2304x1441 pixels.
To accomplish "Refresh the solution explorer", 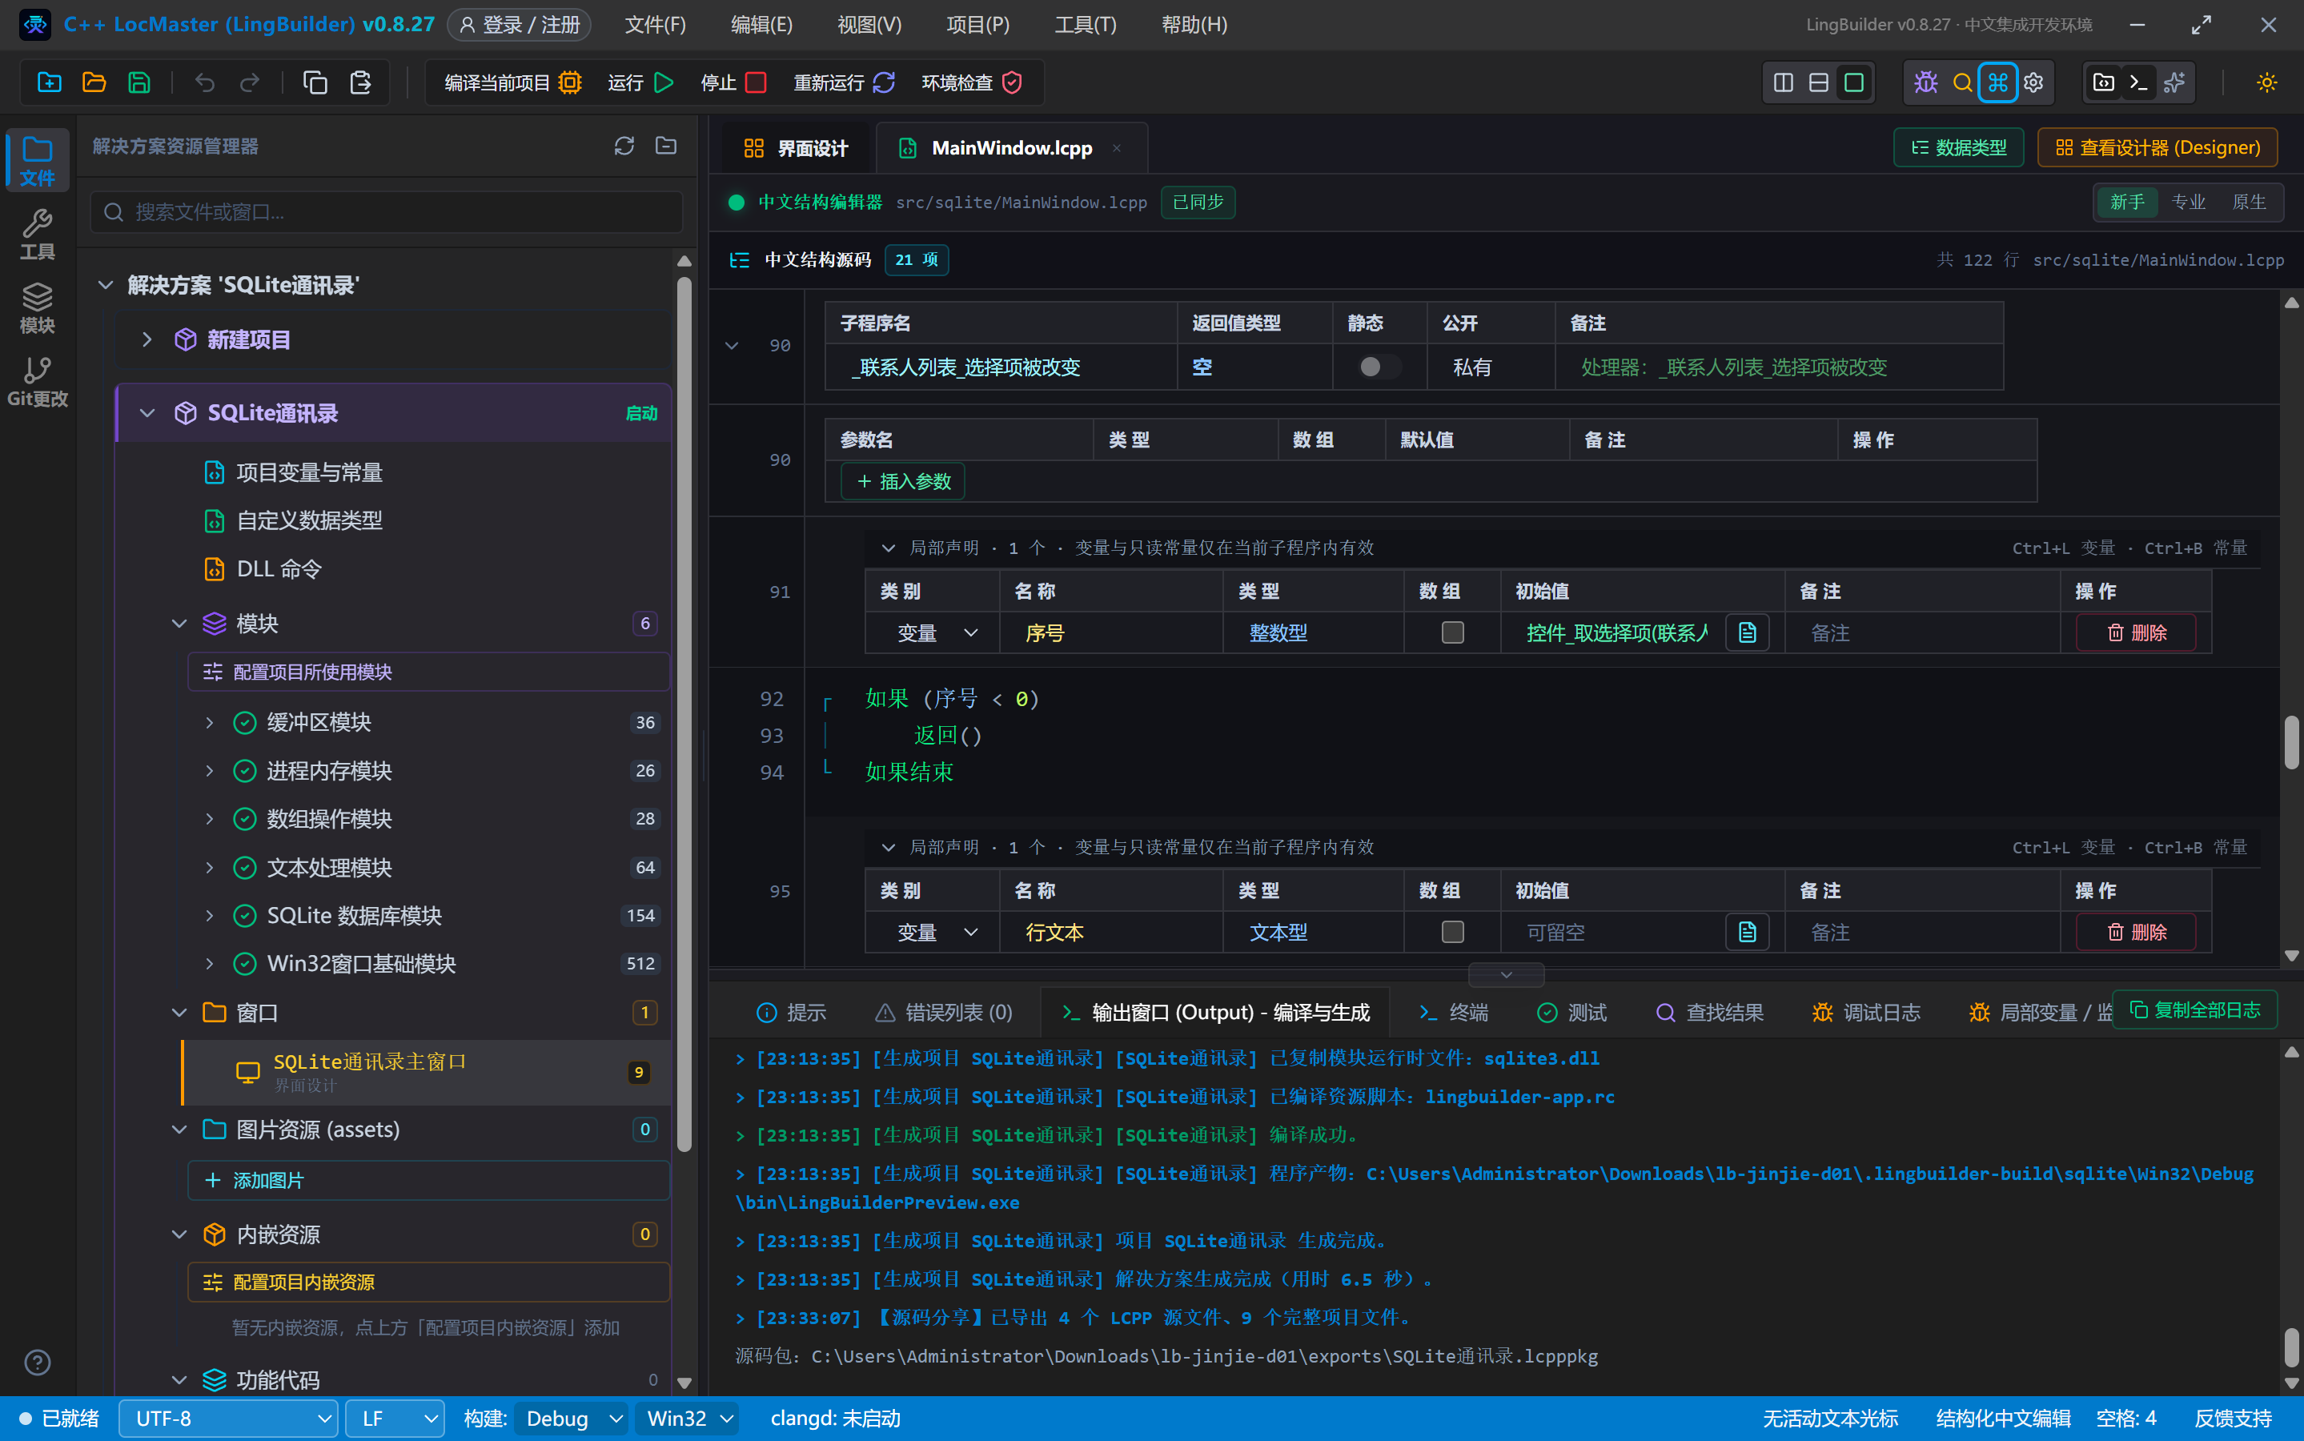I will pyautogui.click(x=624, y=146).
